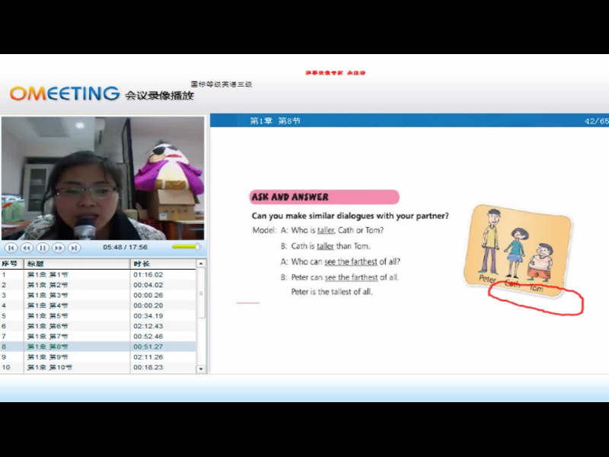Play row 1 with duration 01:16.02
Viewport: 609px width, 457px height.
click(99, 274)
